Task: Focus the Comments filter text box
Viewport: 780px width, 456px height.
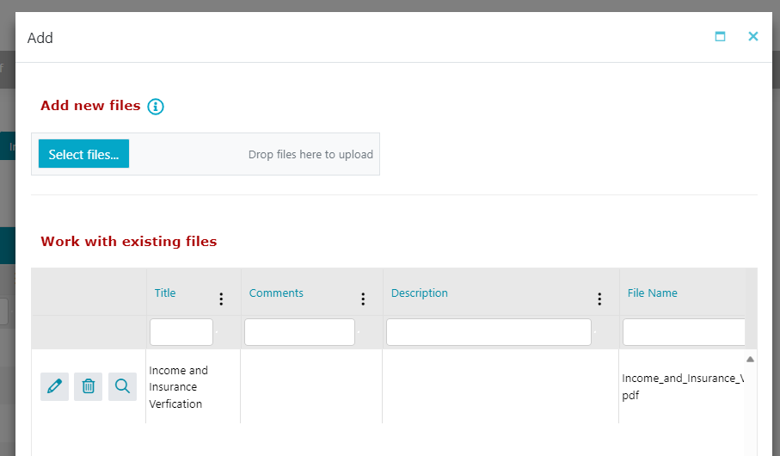Action: [x=299, y=332]
